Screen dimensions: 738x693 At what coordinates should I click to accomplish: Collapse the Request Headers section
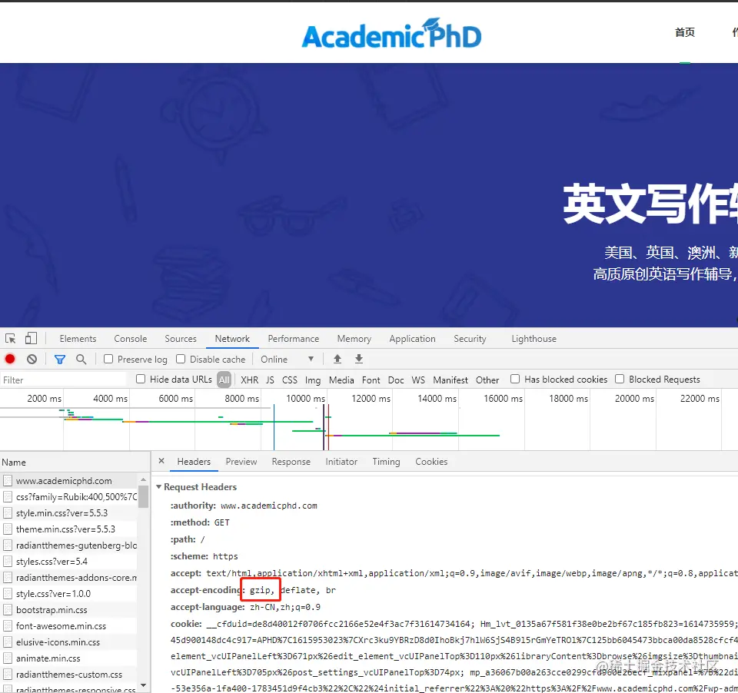click(x=158, y=487)
